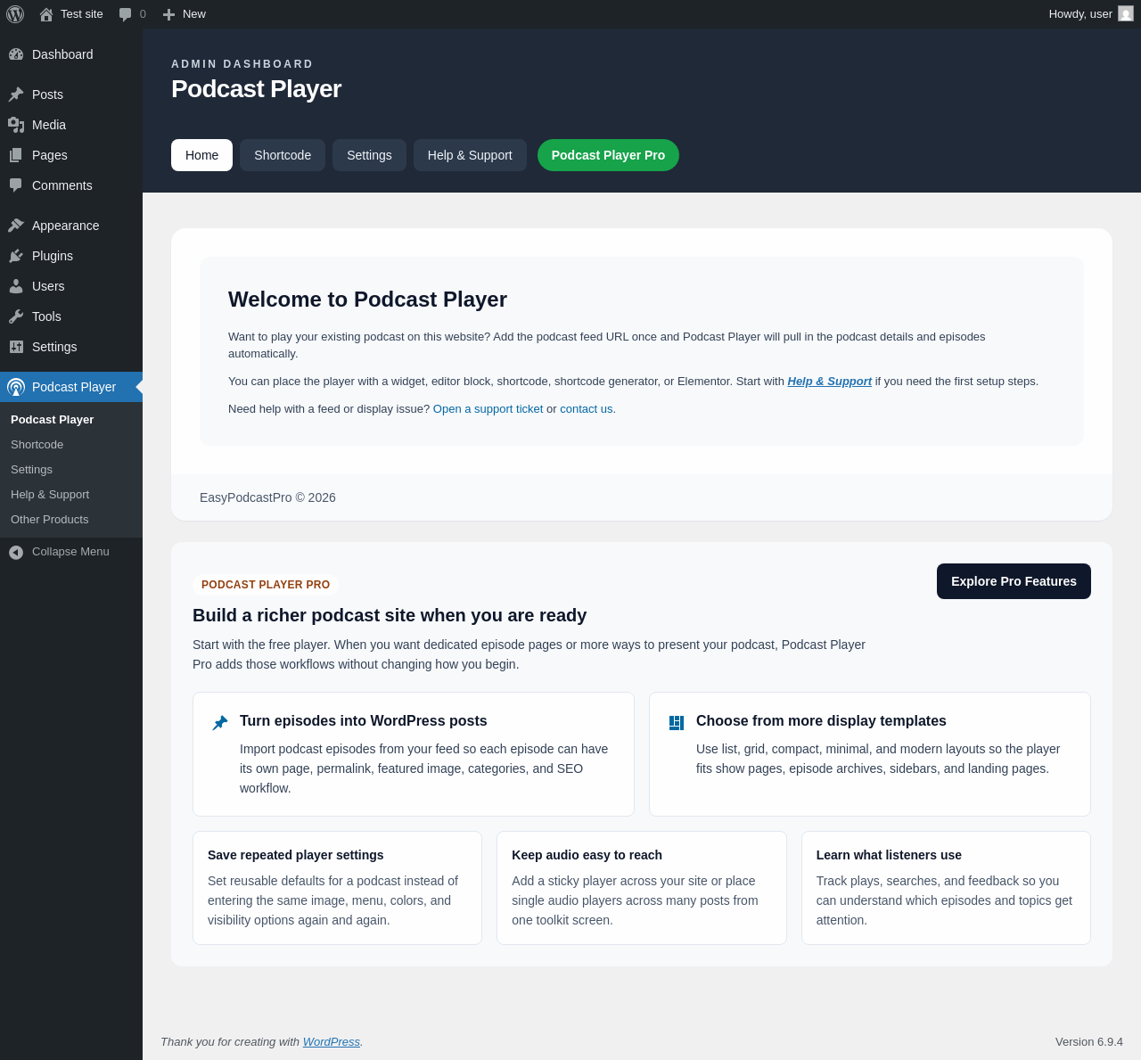Open the comments bubble icon in admin bar
Image resolution: width=1141 pixels, height=1060 pixels.
click(126, 14)
